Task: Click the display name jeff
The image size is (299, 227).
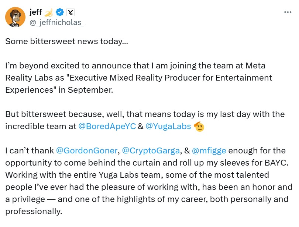Action: pos(35,13)
